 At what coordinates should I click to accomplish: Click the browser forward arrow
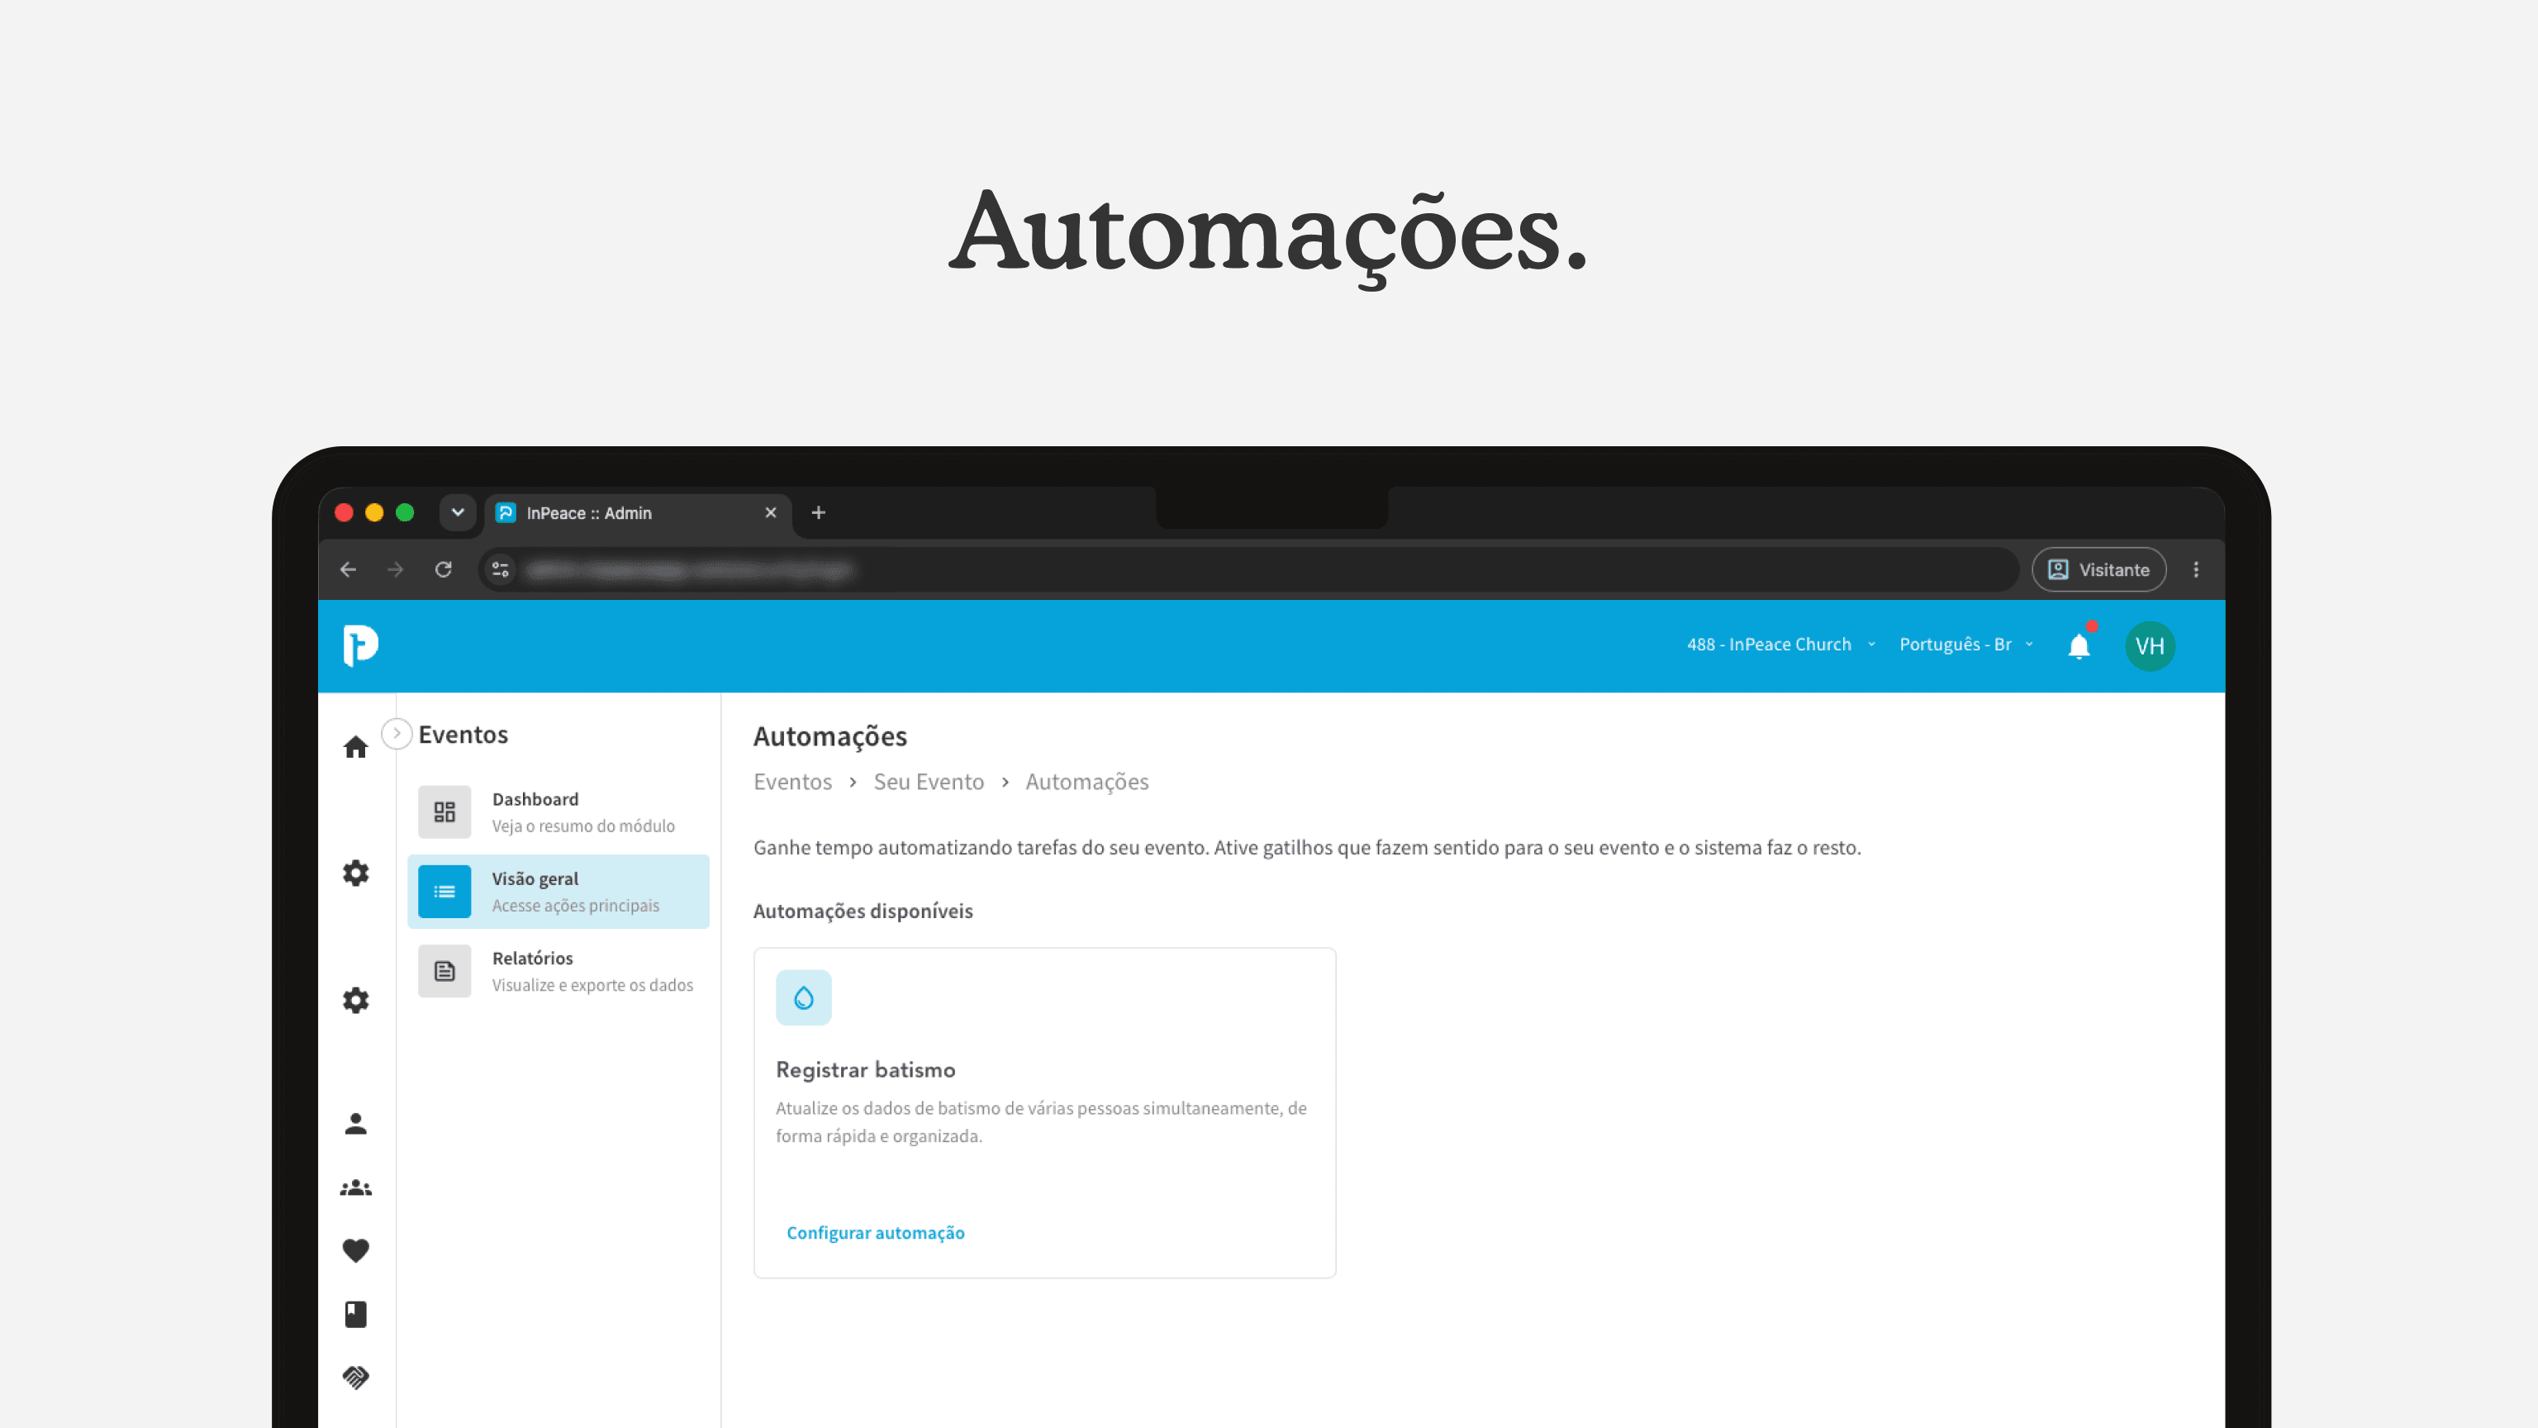pyautogui.click(x=395, y=569)
